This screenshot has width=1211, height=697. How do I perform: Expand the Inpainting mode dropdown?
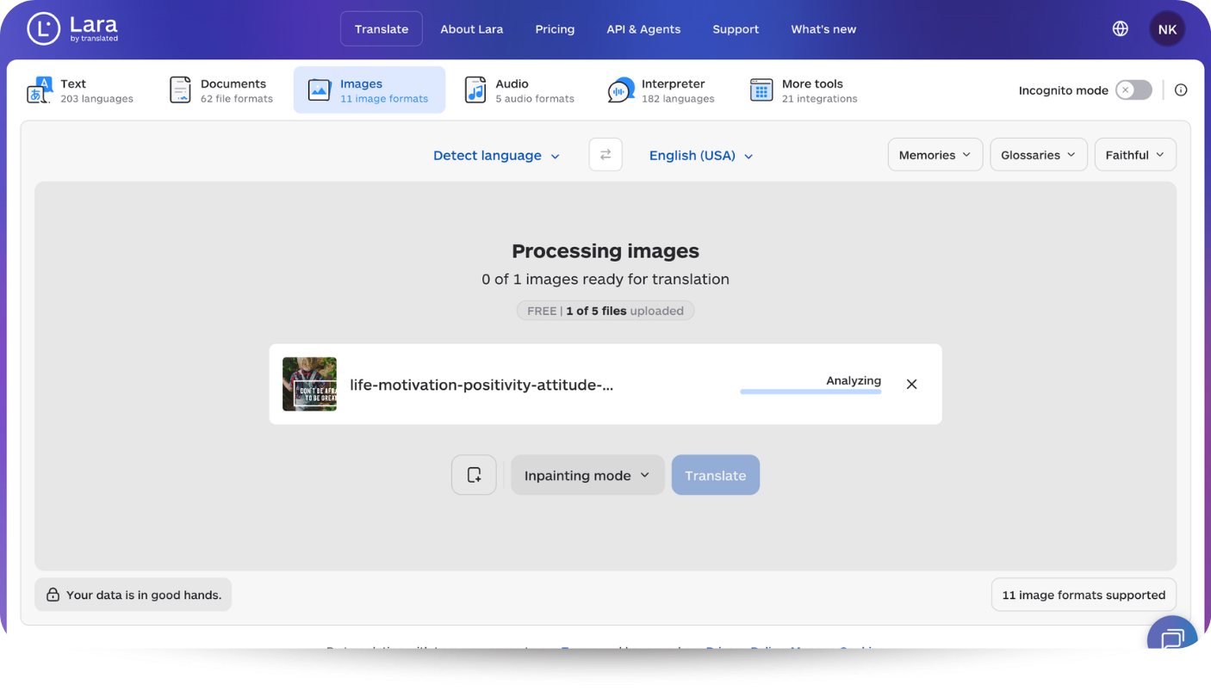coord(587,475)
